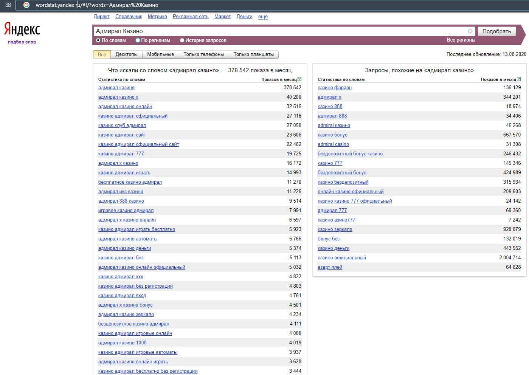Click the "Адмирал Казино" search input field
The height and width of the screenshot is (375, 529).
click(x=280, y=31)
